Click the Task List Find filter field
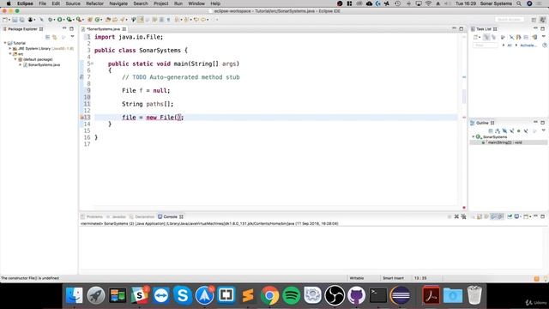Viewport: 549px width, 309px height. click(x=486, y=45)
